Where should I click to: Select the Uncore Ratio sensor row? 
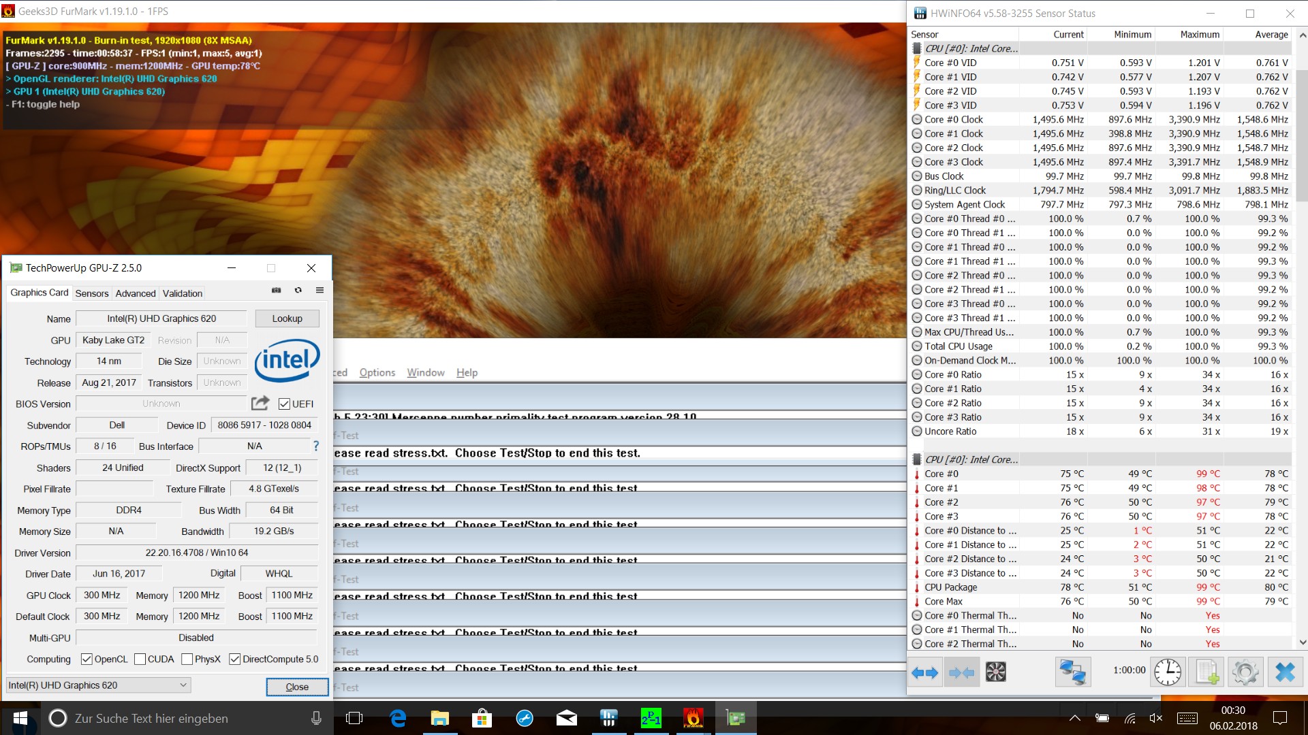1100,431
